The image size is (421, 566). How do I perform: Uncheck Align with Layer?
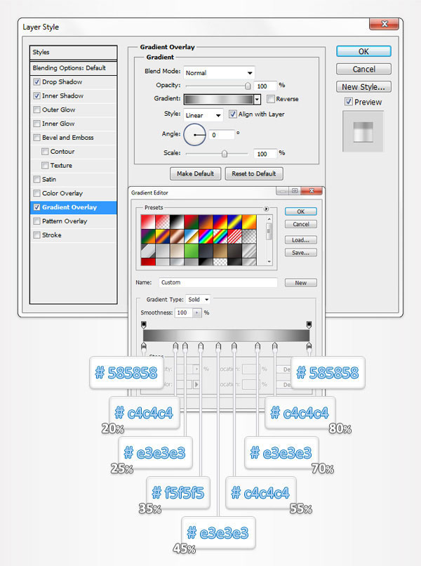pyautogui.click(x=233, y=114)
